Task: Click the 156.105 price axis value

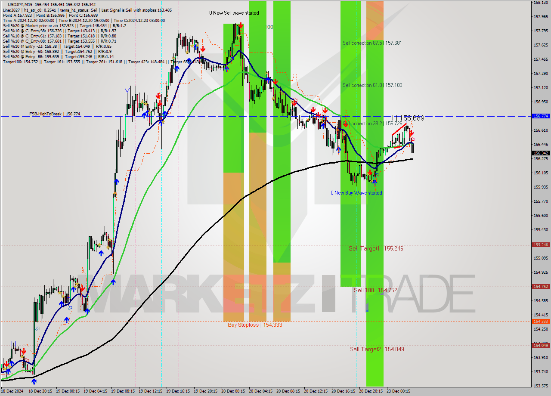Action: coord(541,173)
